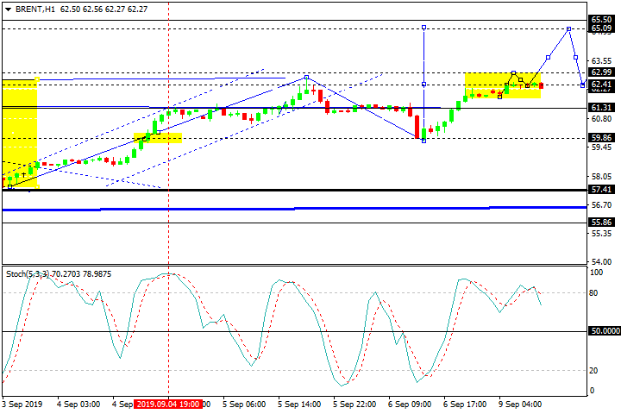Image resolution: width=621 pixels, height=414 pixels.
Task: Select the 59.86 price level label
Action: click(x=601, y=137)
